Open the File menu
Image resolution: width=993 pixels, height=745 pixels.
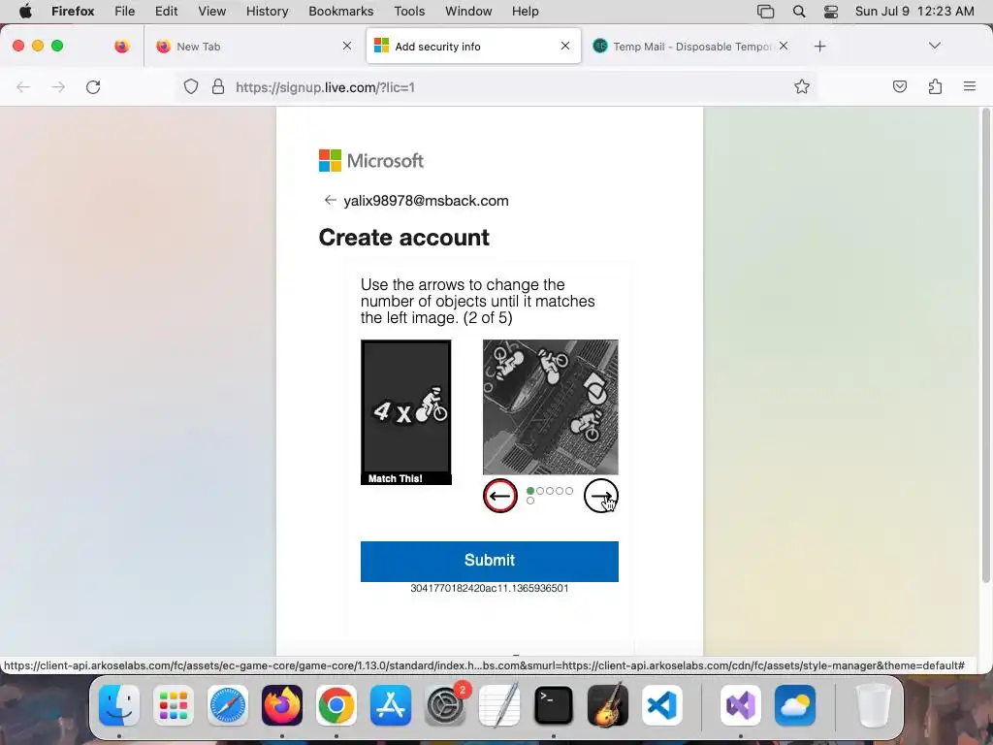point(124,12)
